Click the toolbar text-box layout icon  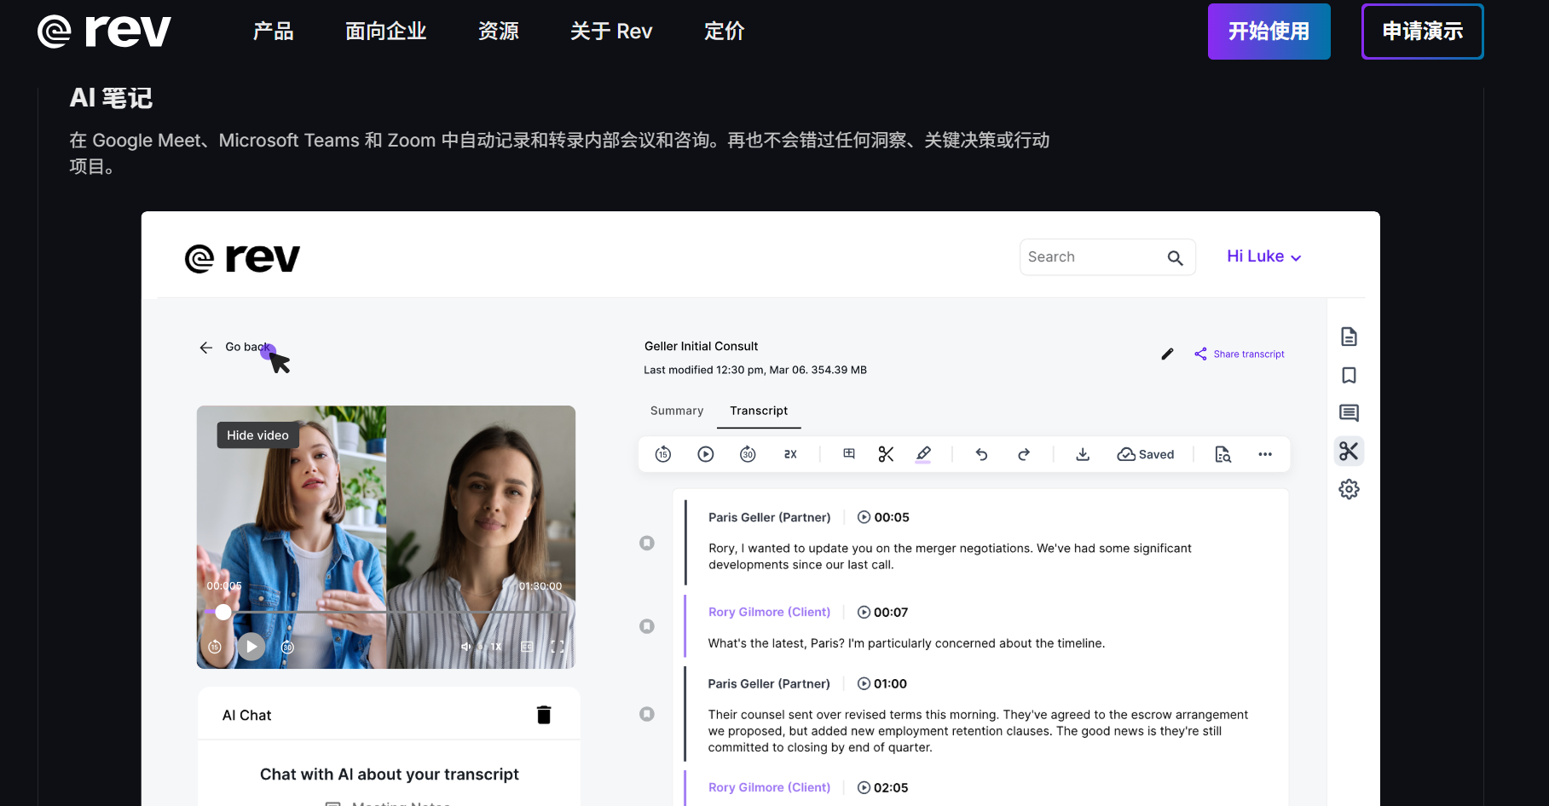[x=849, y=454]
